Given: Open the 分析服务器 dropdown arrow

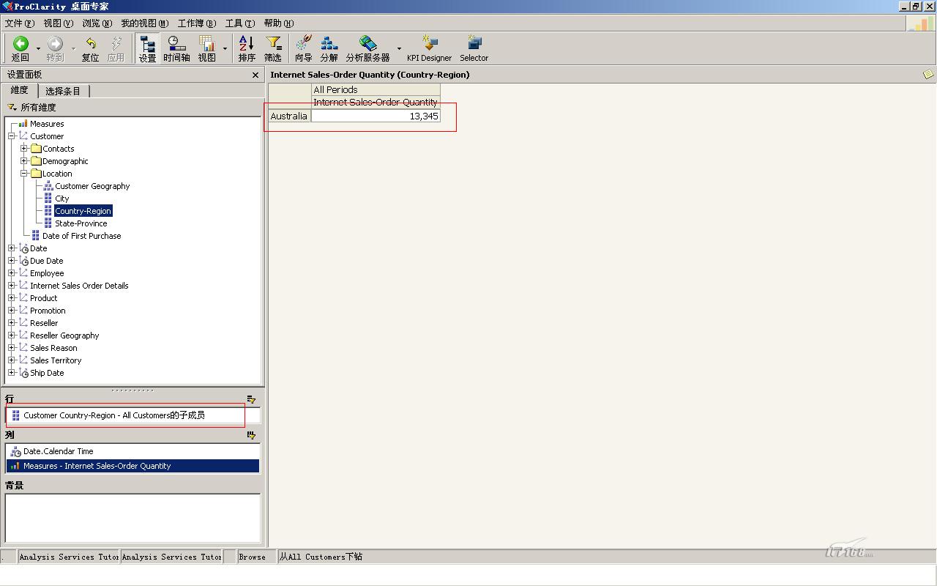Looking at the screenshot, I should 399,49.
